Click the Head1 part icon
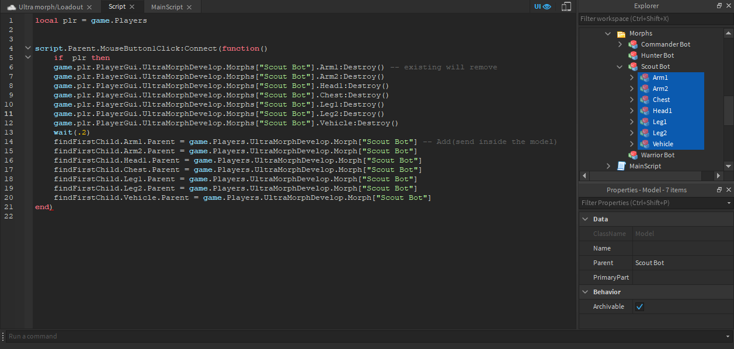Screen dimensions: 734x349 [x=645, y=110]
